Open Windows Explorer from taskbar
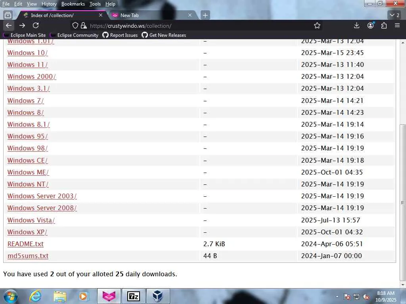The image size is (406, 304). click(60, 296)
